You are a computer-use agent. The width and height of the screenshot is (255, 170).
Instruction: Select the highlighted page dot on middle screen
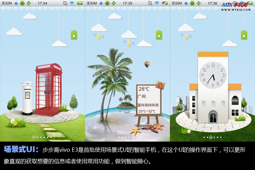(x=135, y=137)
